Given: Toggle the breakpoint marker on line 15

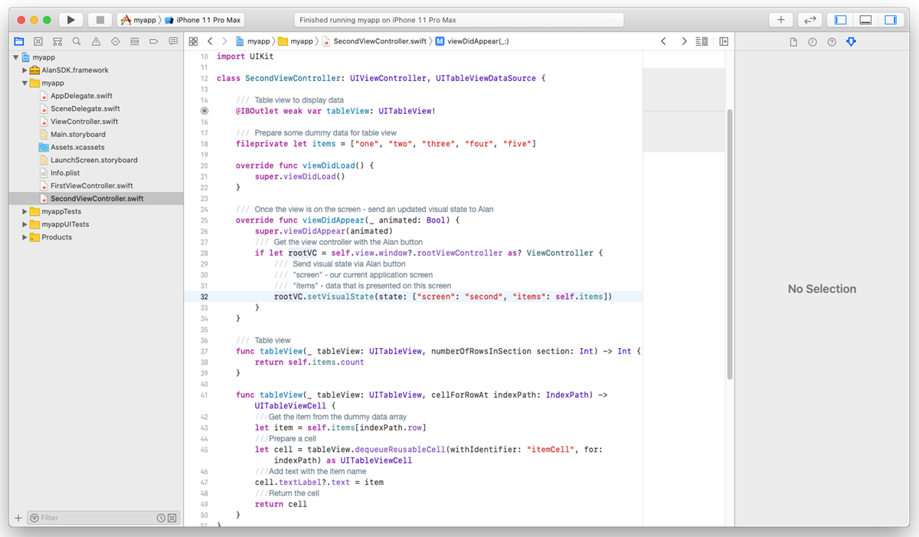Looking at the screenshot, I should point(203,111).
